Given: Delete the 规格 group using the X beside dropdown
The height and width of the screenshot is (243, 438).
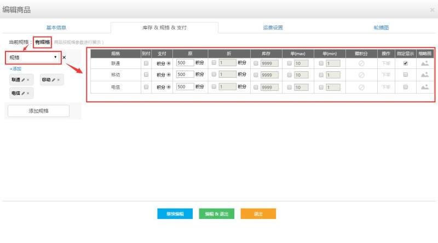Looking at the screenshot, I should (x=64, y=57).
